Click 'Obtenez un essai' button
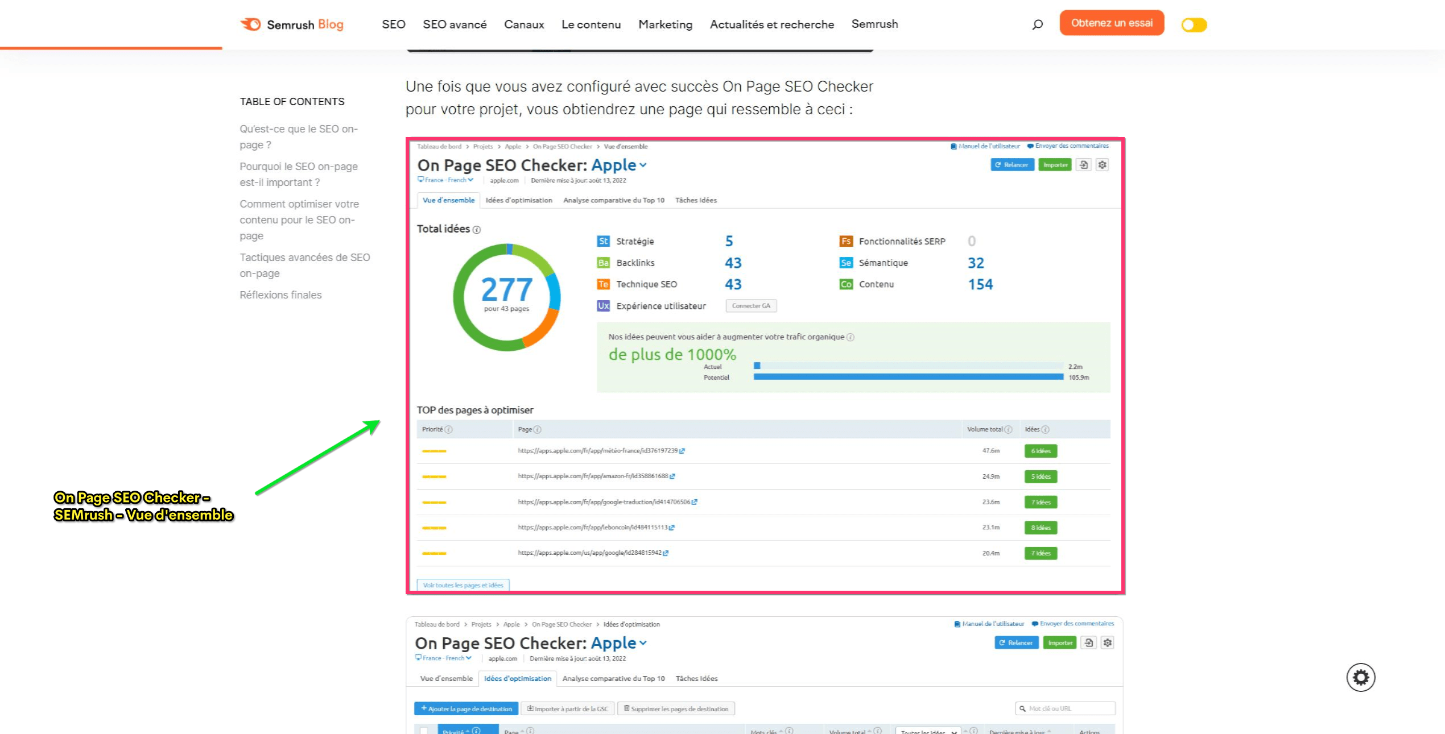This screenshot has width=1445, height=734. tap(1111, 23)
